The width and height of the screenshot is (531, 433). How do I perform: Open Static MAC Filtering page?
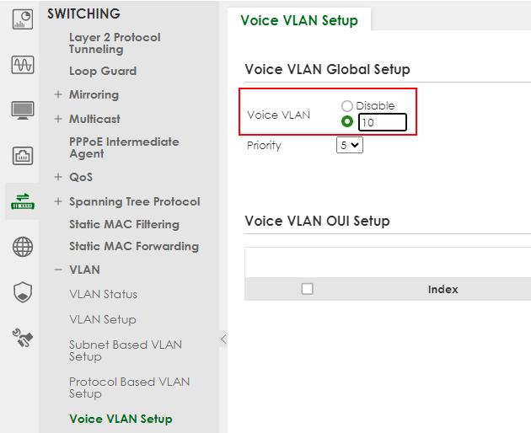(124, 224)
